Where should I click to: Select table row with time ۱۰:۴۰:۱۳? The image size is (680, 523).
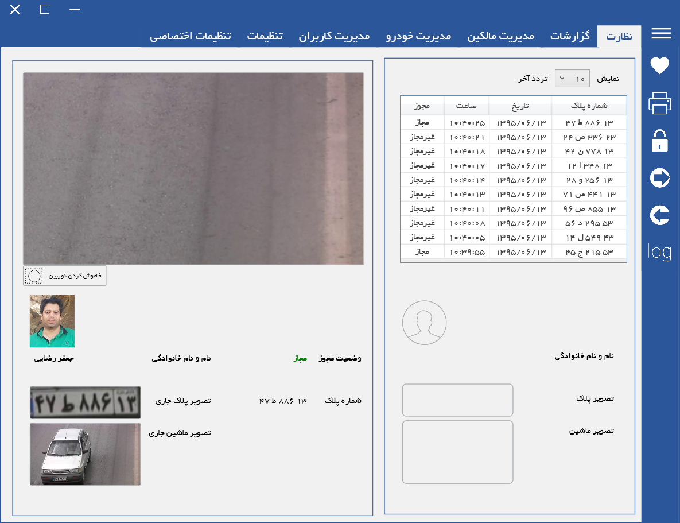(x=514, y=194)
